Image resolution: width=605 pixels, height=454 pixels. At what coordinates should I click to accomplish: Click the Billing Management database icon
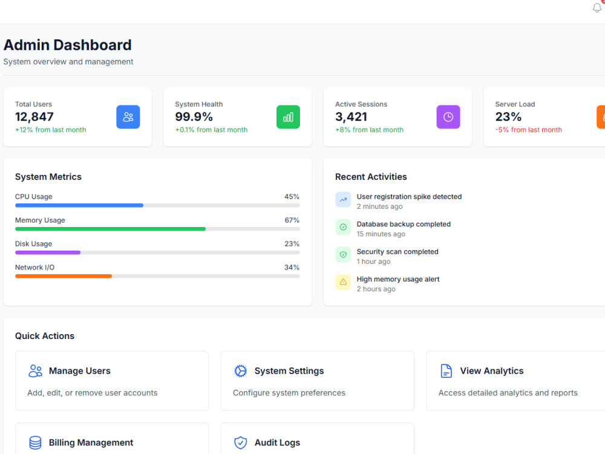click(35, 442)
